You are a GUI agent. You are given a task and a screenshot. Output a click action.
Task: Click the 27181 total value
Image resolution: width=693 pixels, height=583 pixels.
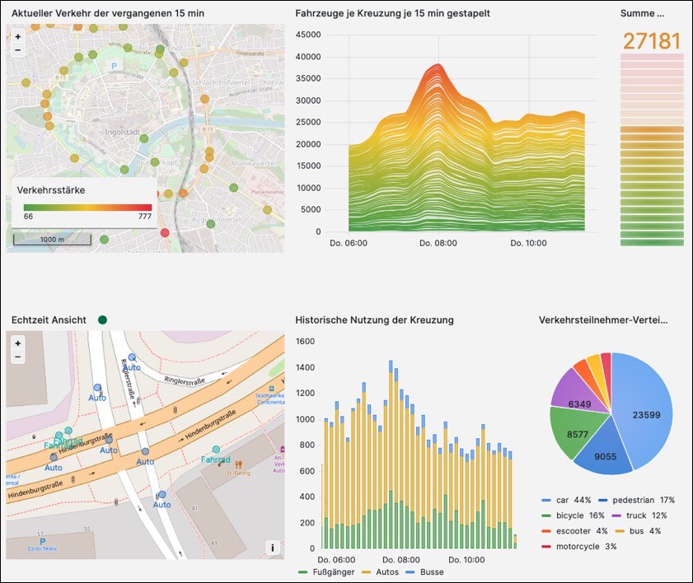[x=652, y=41]
